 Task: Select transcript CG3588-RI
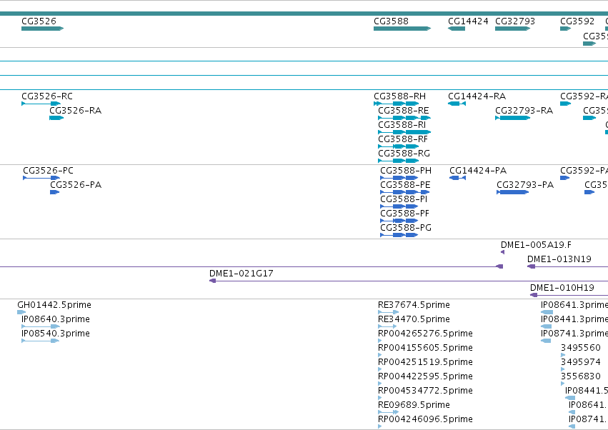(404, 132)
